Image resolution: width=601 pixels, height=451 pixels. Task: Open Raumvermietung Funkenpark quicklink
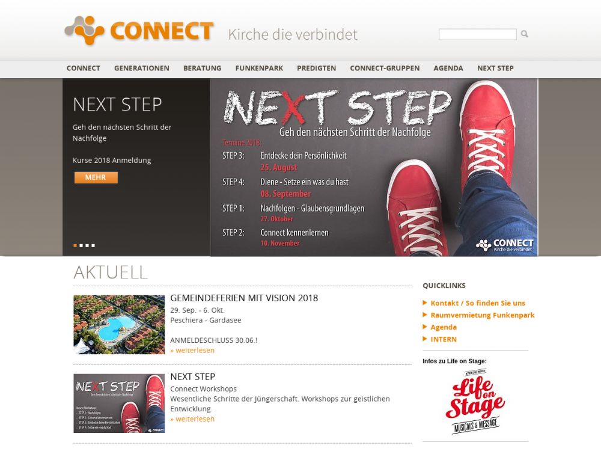coord(482,315)
